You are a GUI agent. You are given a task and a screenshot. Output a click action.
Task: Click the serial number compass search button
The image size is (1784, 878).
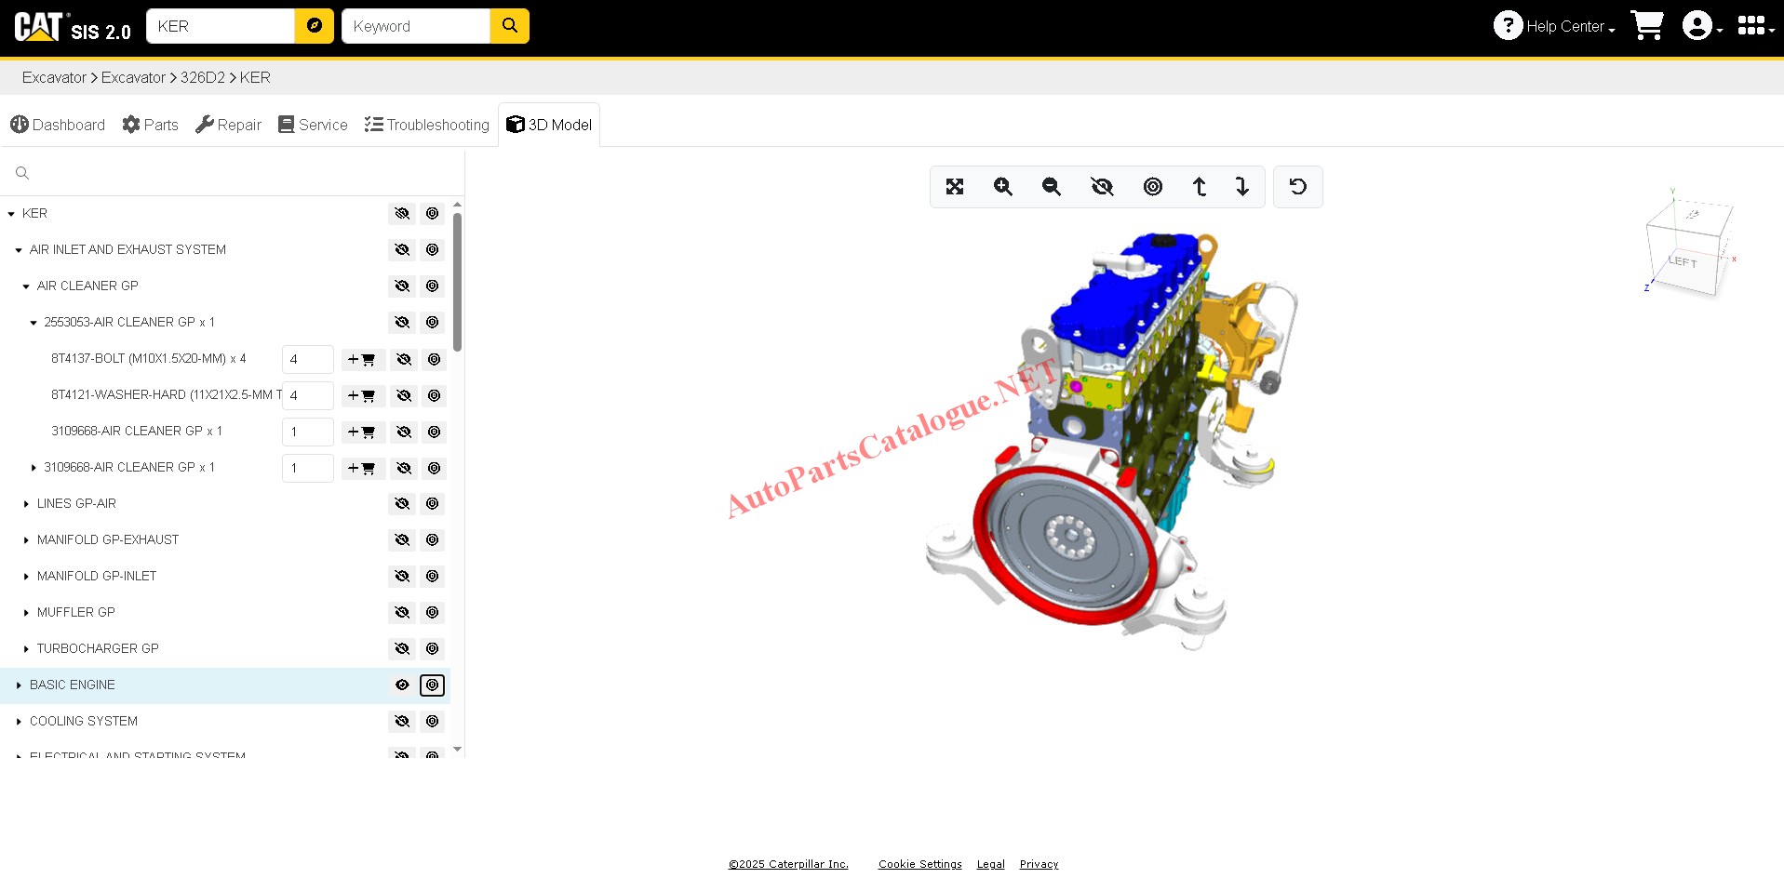point(315,26)
